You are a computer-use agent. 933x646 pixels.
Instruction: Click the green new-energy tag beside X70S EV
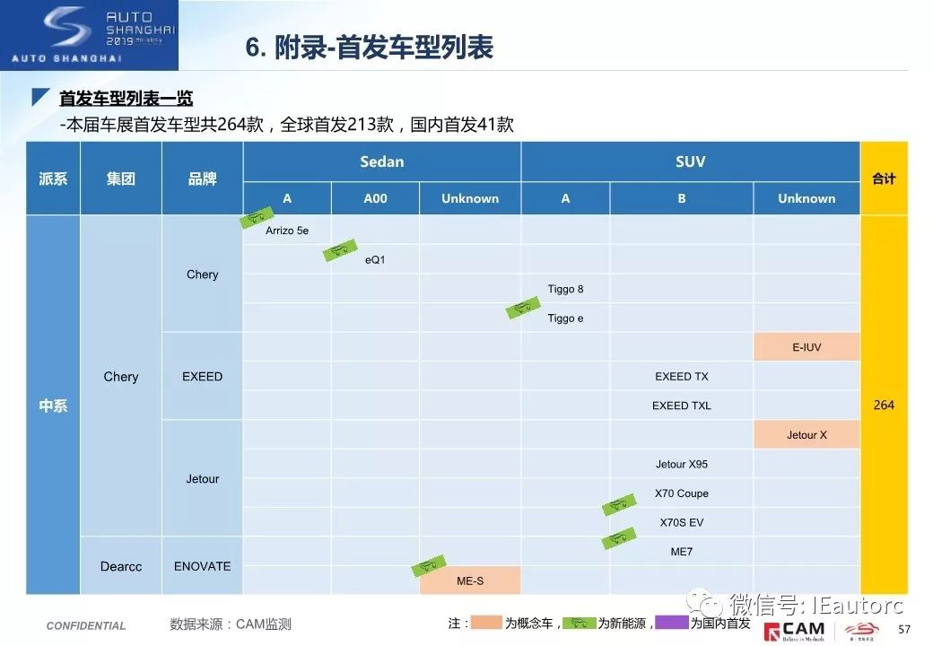click(619, 504)
